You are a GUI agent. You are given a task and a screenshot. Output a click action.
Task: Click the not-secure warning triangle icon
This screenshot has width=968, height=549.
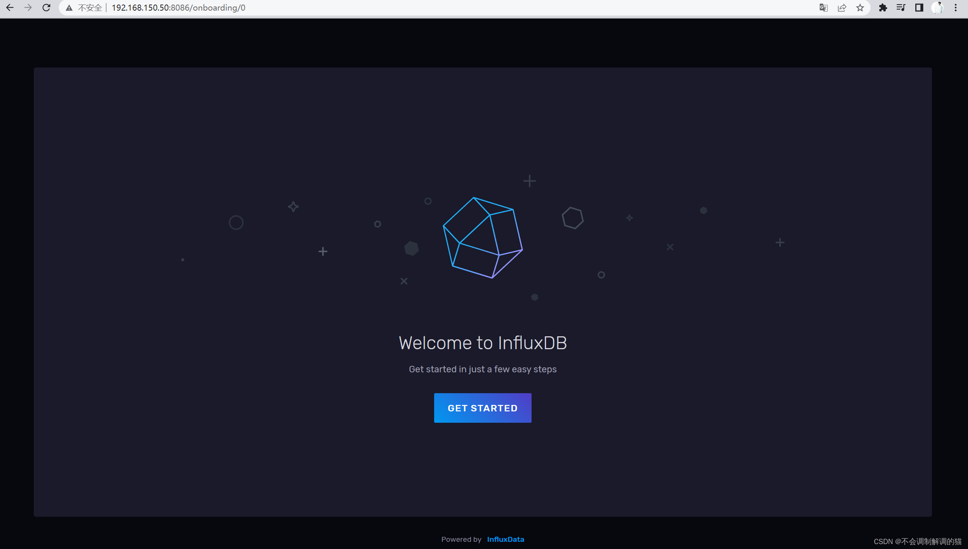69,8
